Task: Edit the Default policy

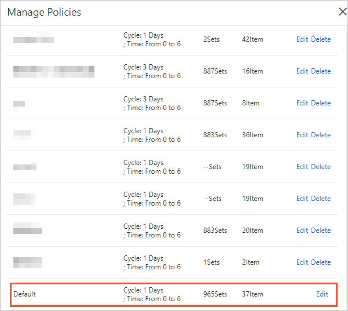Action: pos(322,294)
